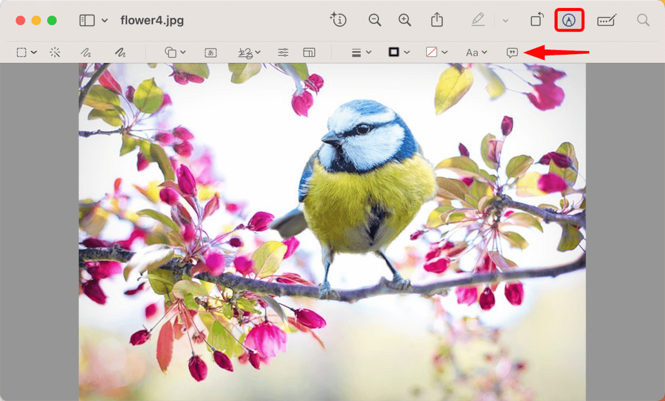Toggle the sidebar view button
This screenshot has width=665, height=401.
click(x=87, y=21)
